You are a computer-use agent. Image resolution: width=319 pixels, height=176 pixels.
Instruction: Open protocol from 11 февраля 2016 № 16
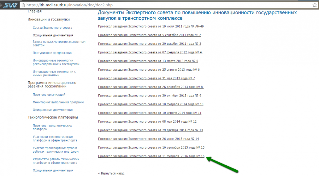tap(151, 156)
